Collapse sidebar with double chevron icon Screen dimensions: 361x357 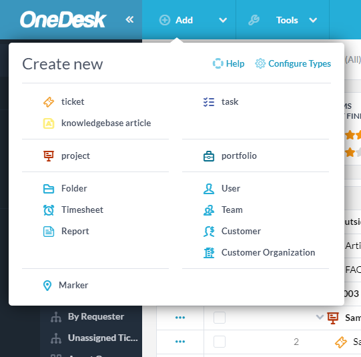point(129,19)
